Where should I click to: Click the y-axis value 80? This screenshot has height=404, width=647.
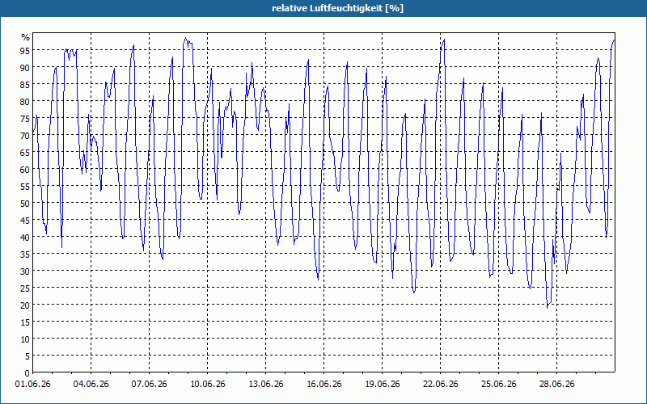pyautogui.click(x=25, y=102)
